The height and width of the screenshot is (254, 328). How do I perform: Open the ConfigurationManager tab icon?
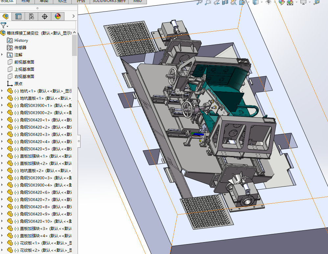click(32, 16)
